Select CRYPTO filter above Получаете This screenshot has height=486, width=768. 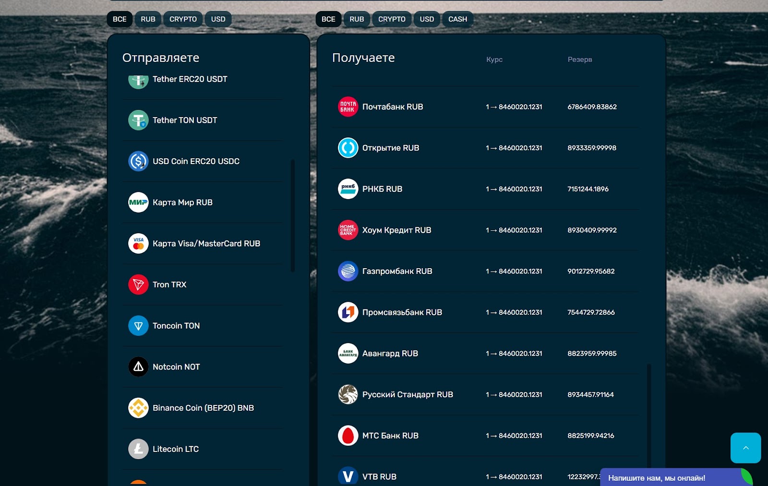click(392, 19)
